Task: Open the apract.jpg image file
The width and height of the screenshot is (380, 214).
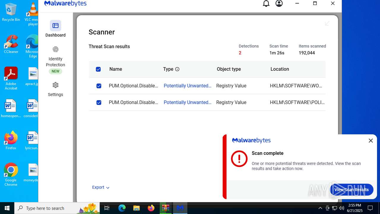Action: point(32,76)
